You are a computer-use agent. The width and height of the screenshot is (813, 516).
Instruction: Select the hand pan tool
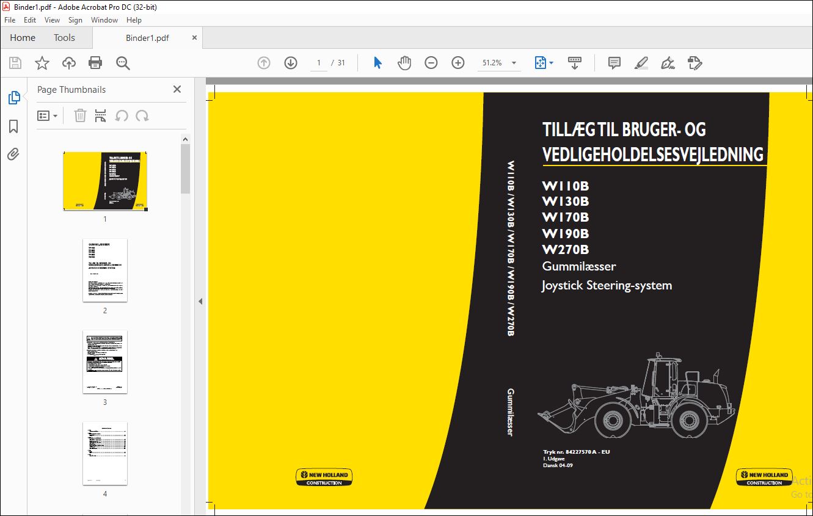click(404, 63)
